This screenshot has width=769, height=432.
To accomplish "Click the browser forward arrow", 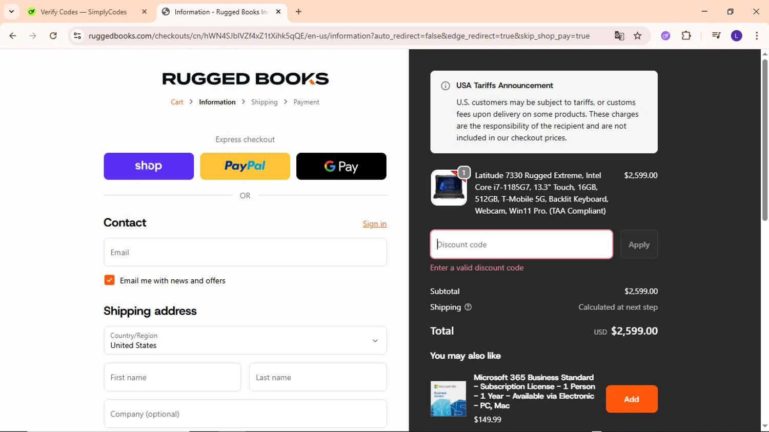I will coord(33,36).
